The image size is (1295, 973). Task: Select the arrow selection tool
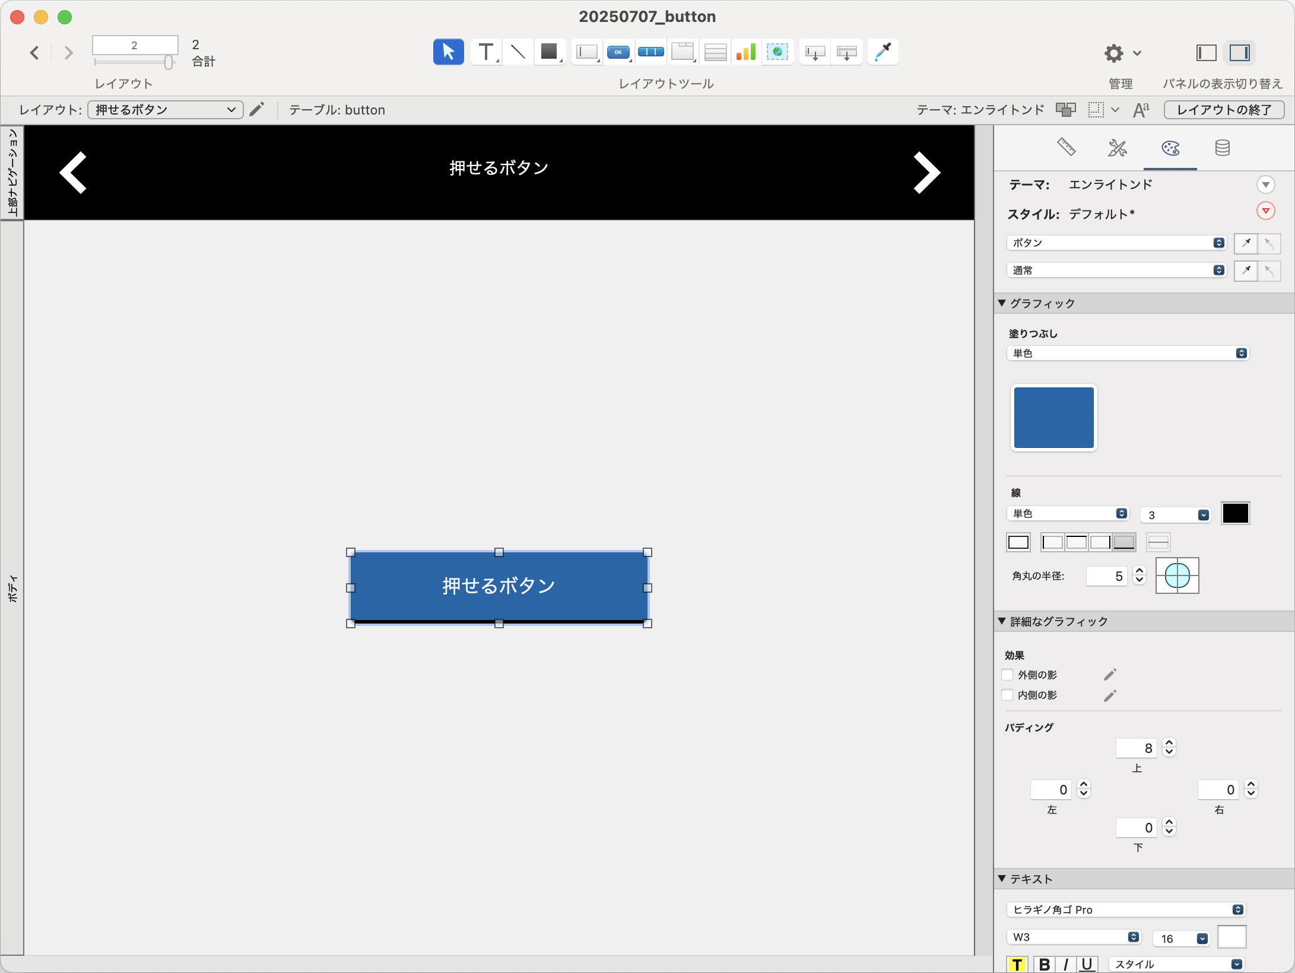click(x=448, y=52)
